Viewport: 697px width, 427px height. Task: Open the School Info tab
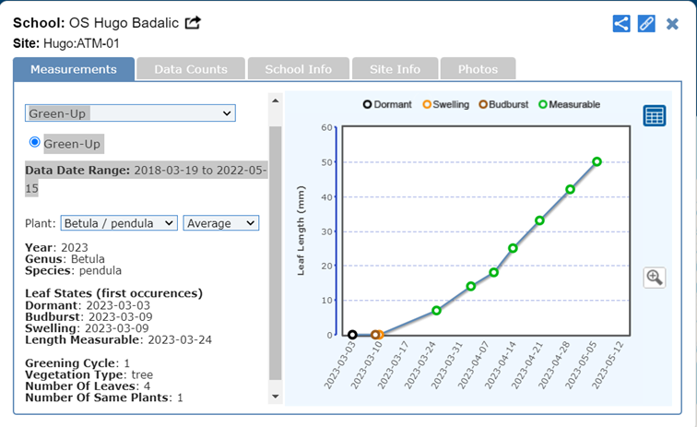(x=299, y=69)
